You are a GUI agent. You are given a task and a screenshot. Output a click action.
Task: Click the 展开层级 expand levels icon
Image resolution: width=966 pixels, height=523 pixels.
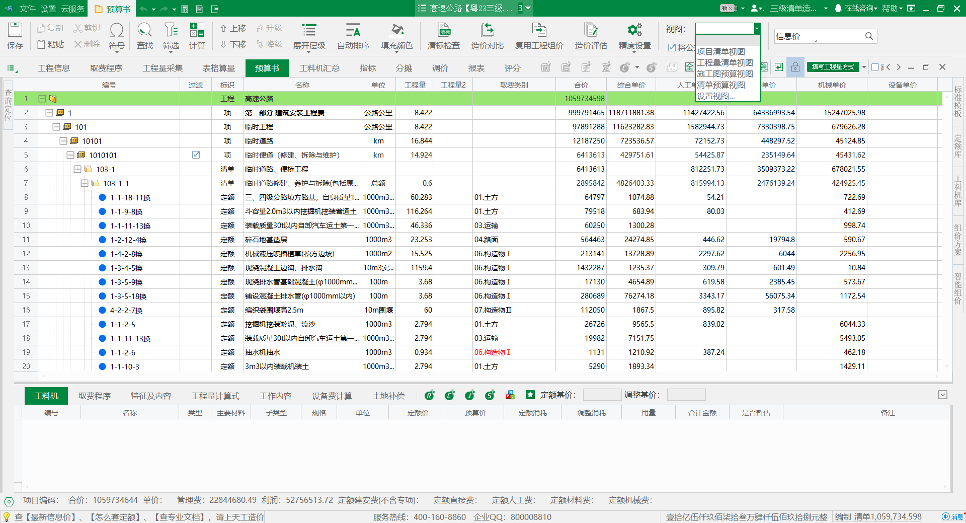tap(309, 30)
